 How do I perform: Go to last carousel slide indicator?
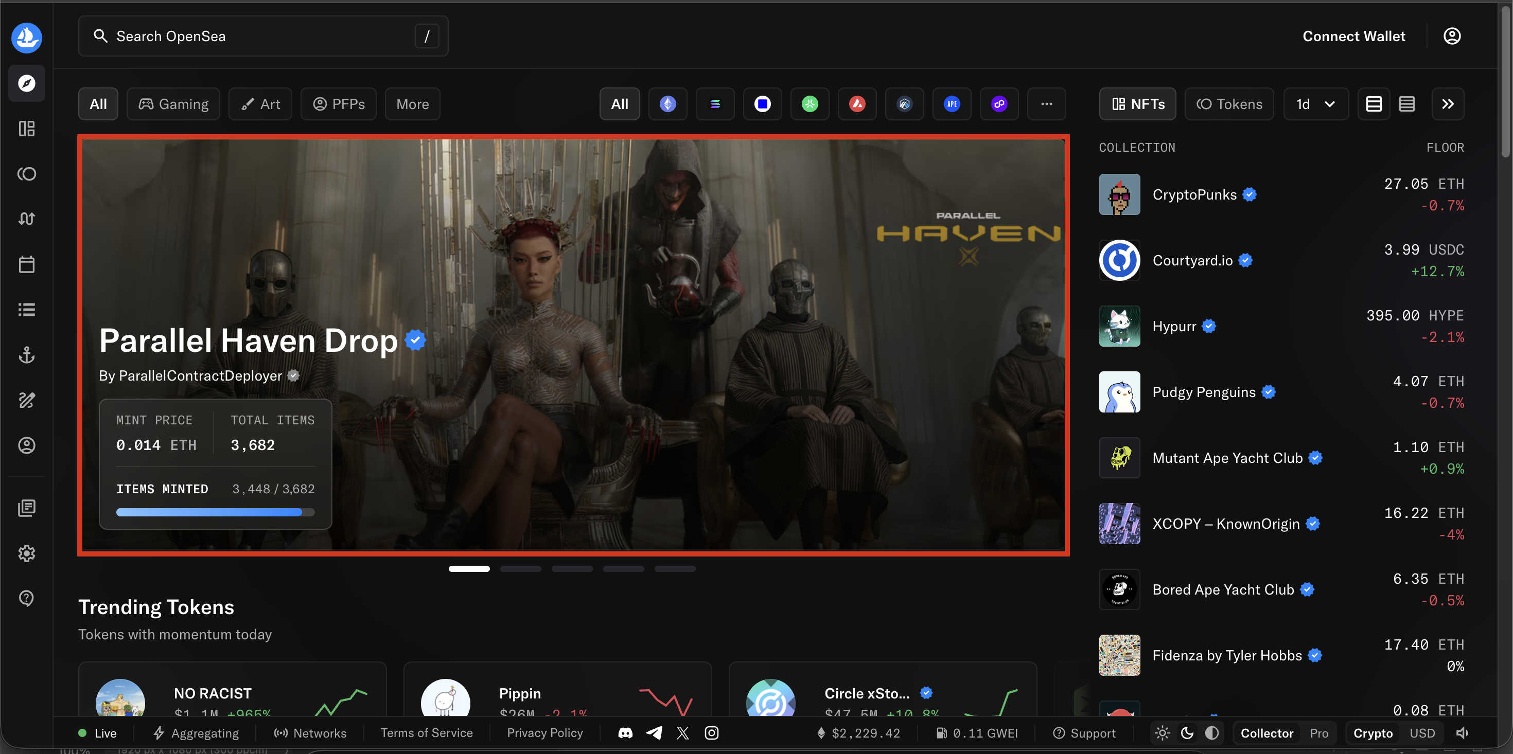[x=675, y=568]
